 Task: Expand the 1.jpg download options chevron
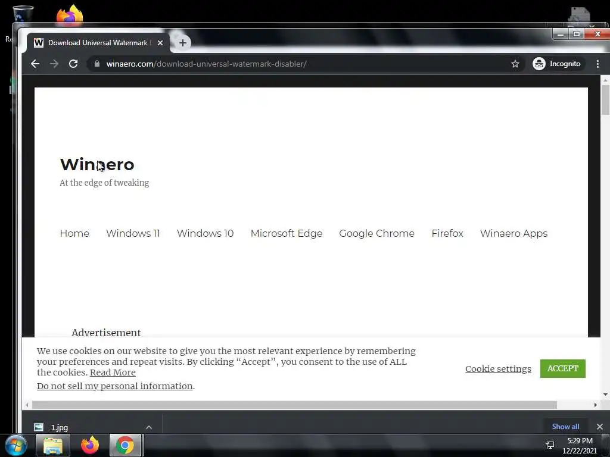point(148,427)
